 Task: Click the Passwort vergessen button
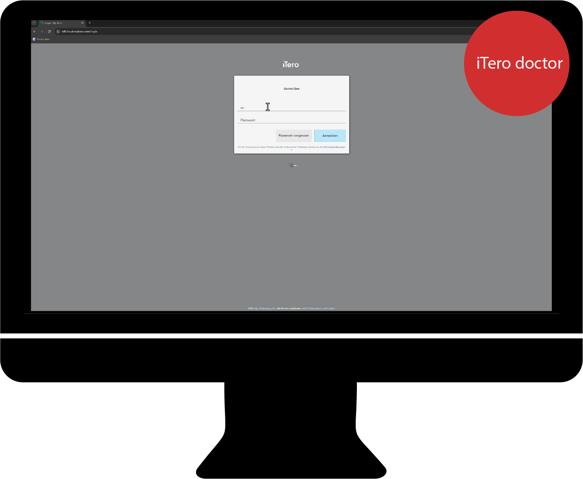294,136
